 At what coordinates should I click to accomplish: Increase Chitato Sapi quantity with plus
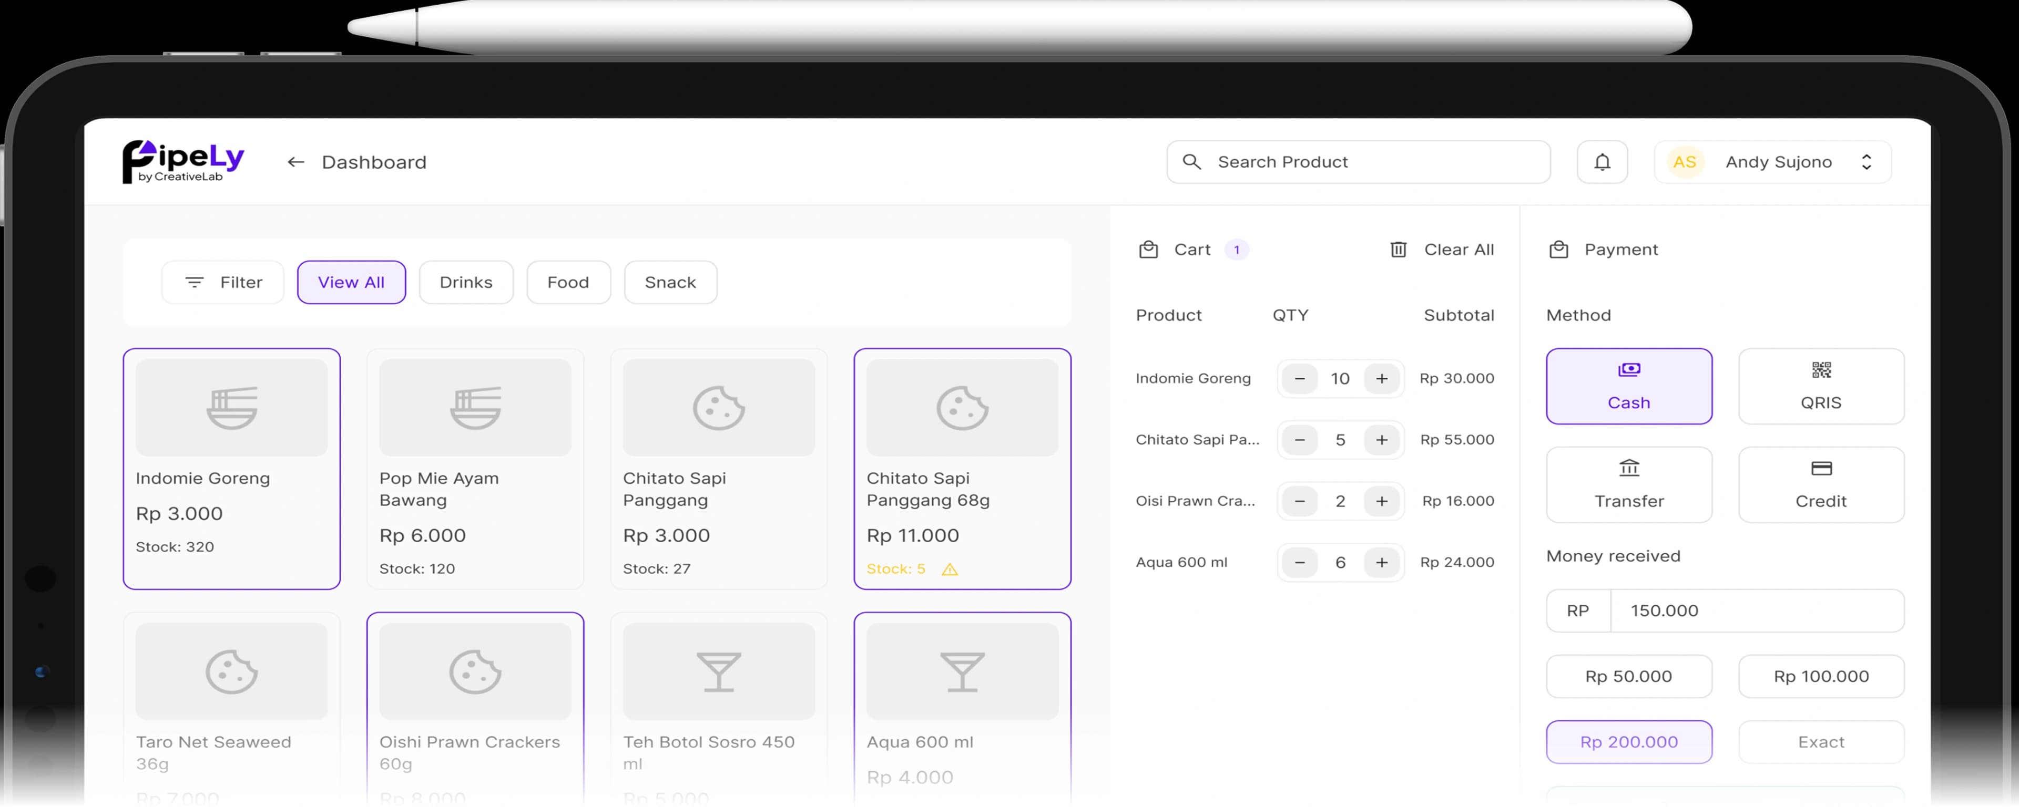click(x=1382, y=440)
